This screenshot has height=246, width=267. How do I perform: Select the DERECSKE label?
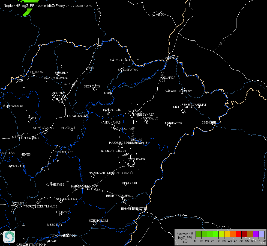click(x=130, y=183)
